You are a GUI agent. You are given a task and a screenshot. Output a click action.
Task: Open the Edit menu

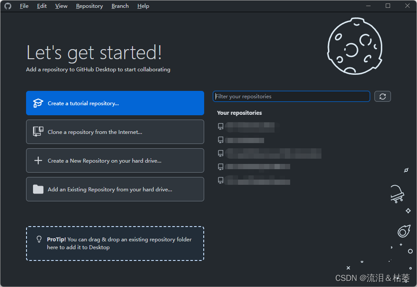(x=42, y=6)
